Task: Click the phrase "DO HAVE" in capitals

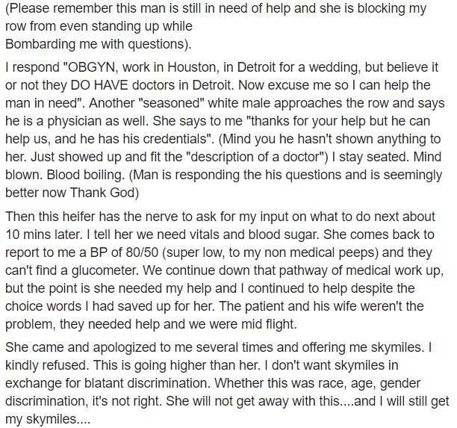Action: 99,85
